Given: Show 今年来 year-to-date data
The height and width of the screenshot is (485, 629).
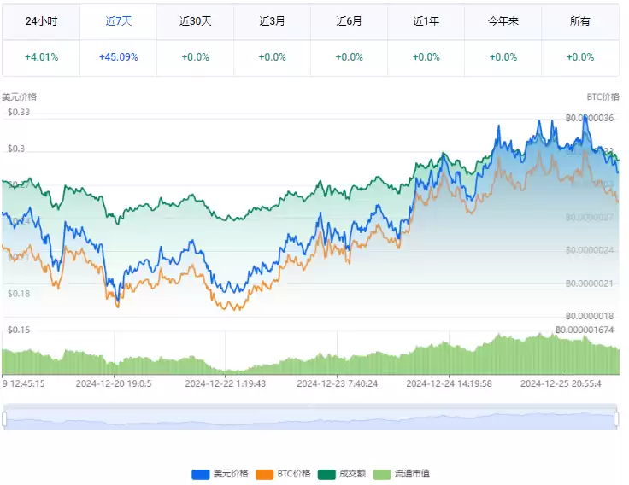Looking at the screenshot, I should [x=503, y=21].
